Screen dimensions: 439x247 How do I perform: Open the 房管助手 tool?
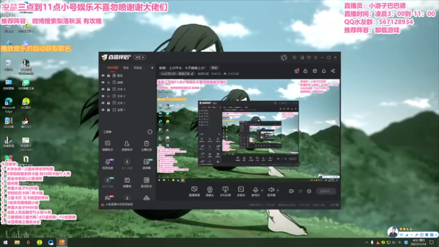127,146
